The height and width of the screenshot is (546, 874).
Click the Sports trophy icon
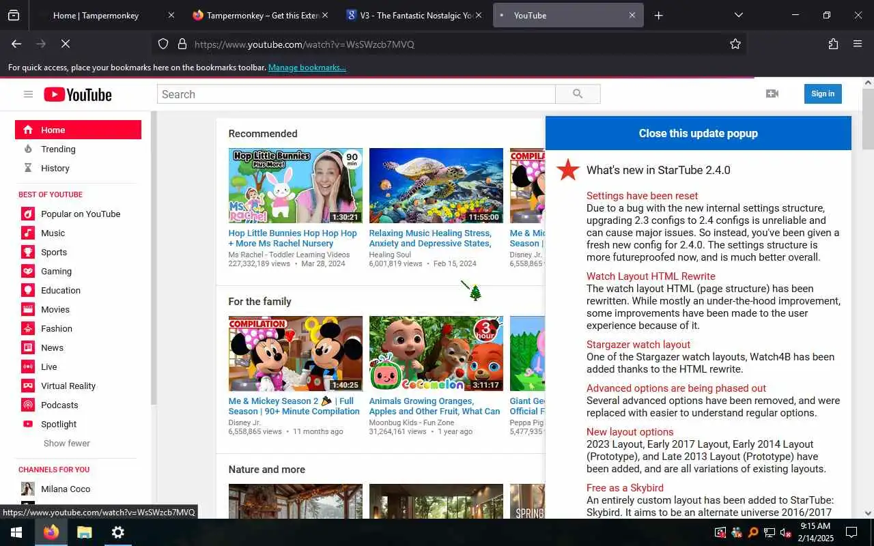point(28,252)
